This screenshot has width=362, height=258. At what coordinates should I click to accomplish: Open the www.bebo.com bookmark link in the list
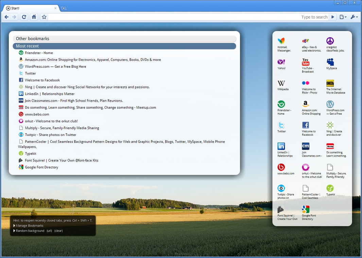pyautogui.click(x=37, y=114)
